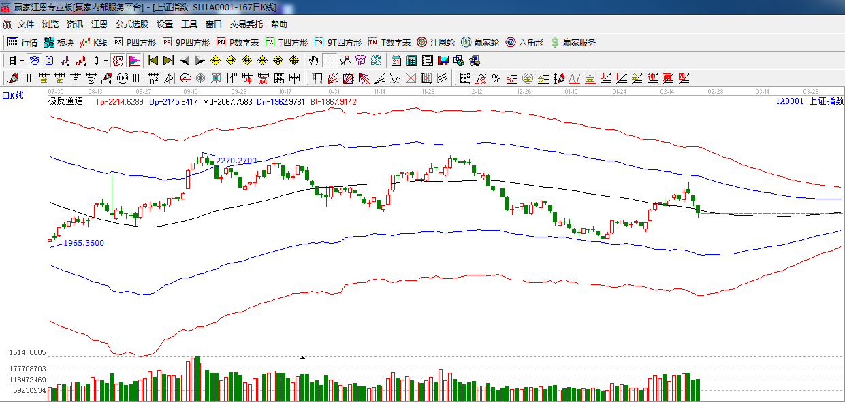Open the 公式选股 menu

coord(131,24)
